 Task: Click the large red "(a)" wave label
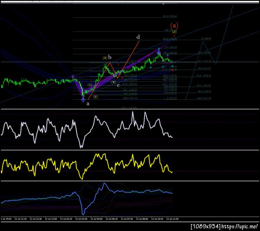(174, 26)
